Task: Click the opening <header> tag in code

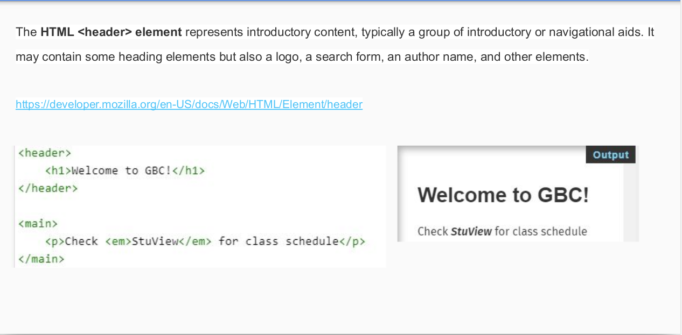Action: coord(45,153)
